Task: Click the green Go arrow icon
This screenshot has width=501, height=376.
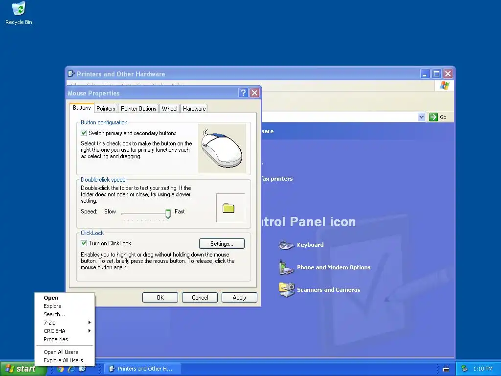Action: click(433, 117)
